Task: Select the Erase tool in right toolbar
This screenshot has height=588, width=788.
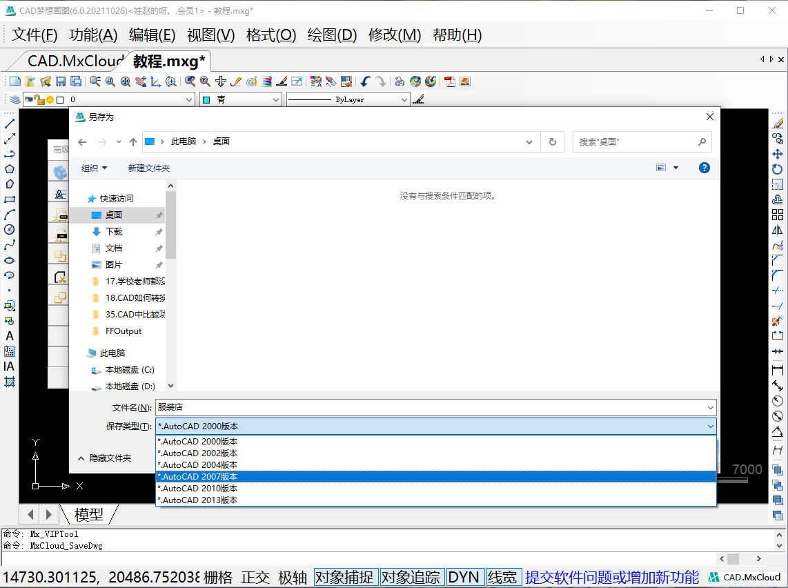Action: [x=778, y=124]
